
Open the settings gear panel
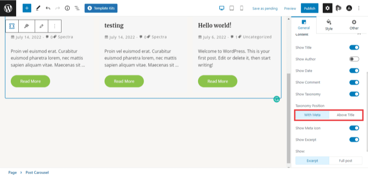coord(327,8)
